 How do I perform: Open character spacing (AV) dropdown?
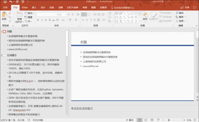pyautogui.click(x=58, y=20)
